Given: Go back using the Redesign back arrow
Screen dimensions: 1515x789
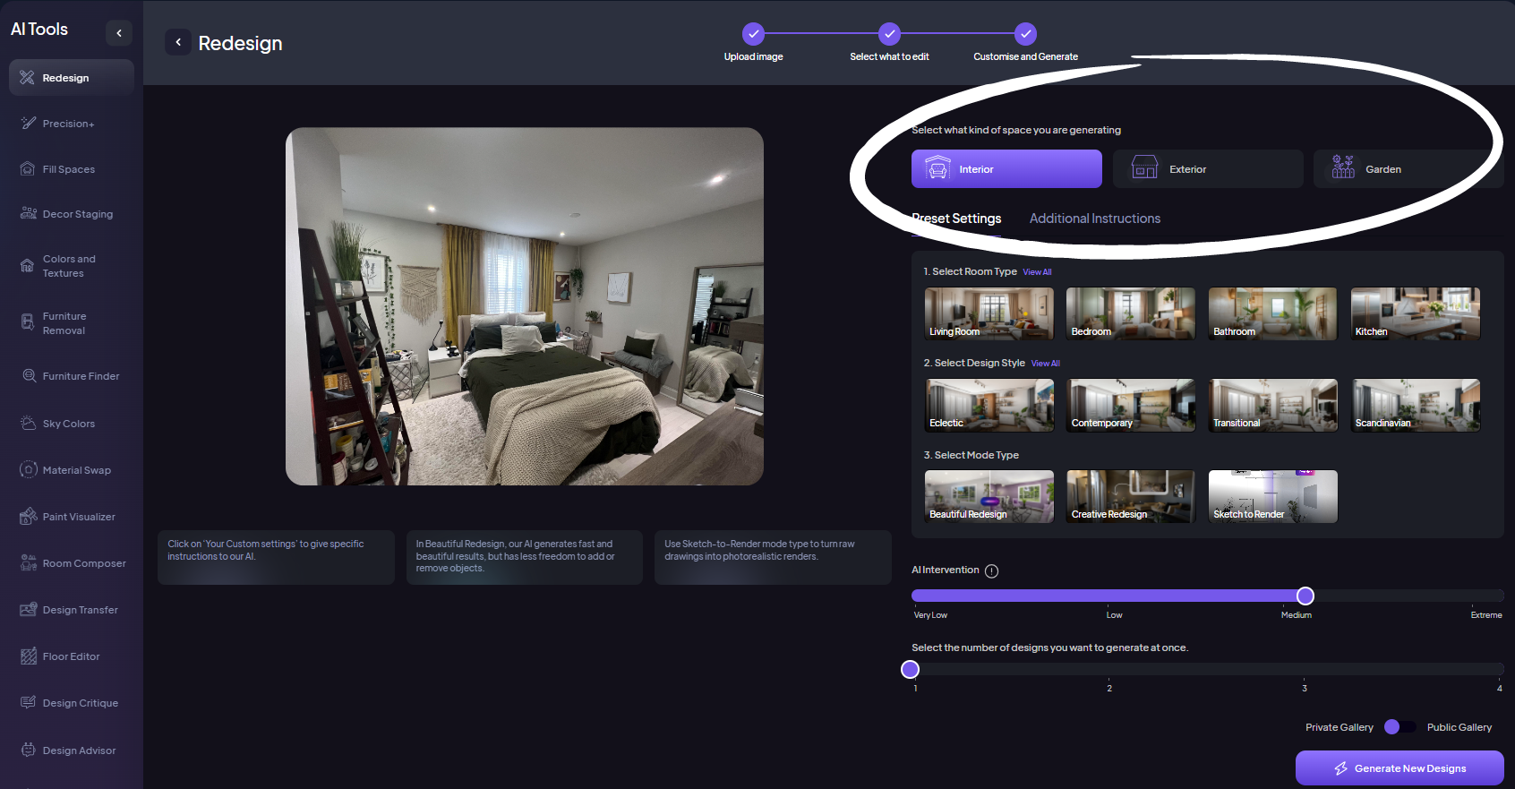Looking at the screenshot, I should point(178,42).
